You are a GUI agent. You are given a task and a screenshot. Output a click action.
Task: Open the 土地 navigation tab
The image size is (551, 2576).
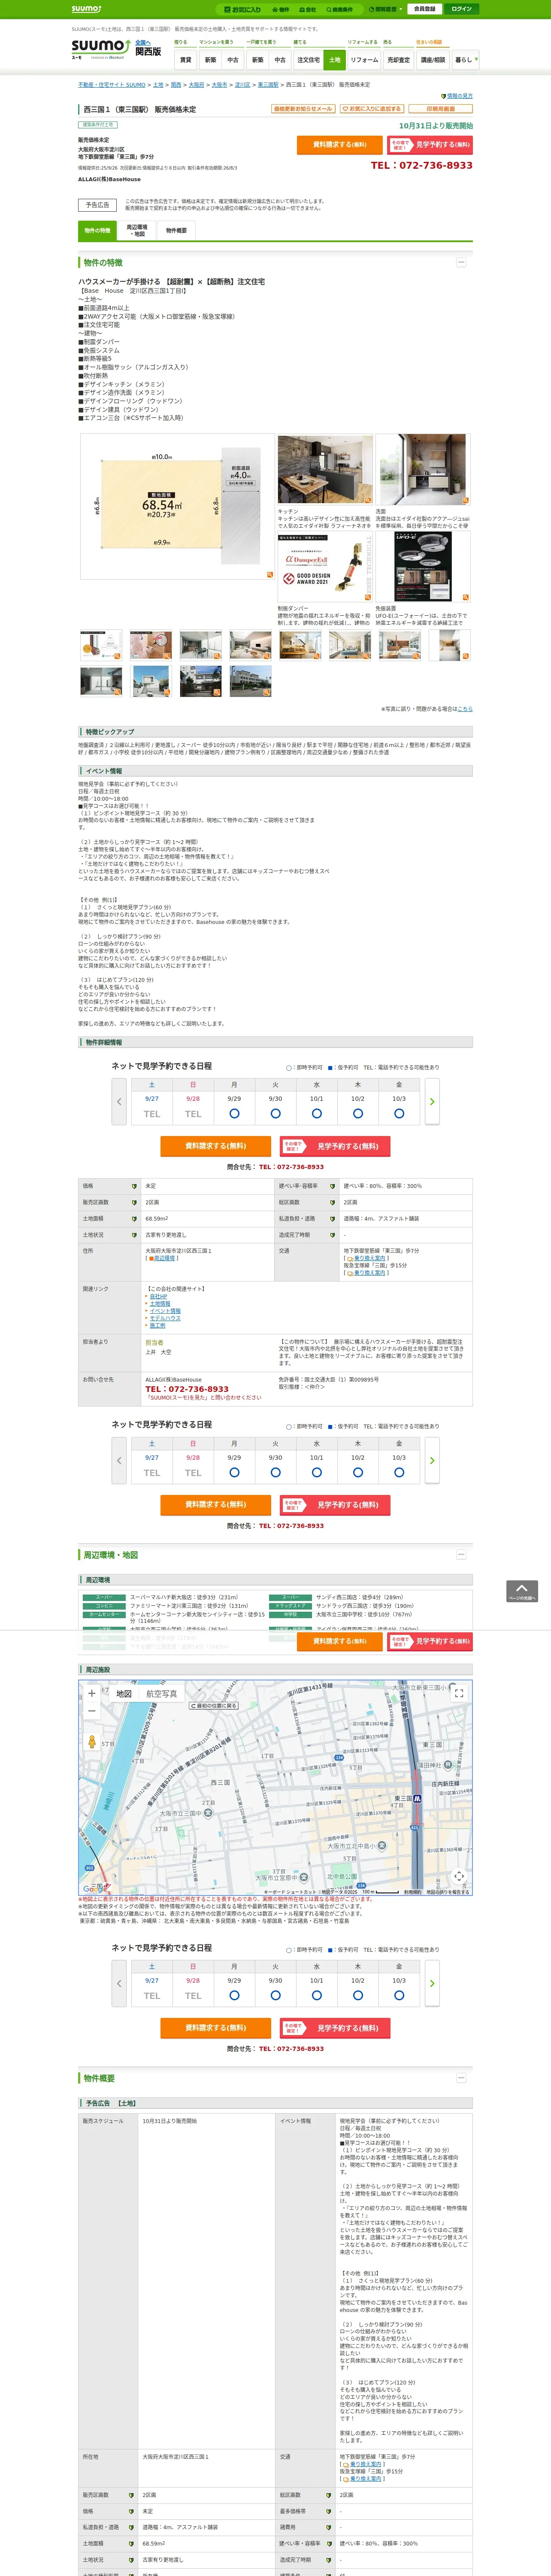[335, 60]
